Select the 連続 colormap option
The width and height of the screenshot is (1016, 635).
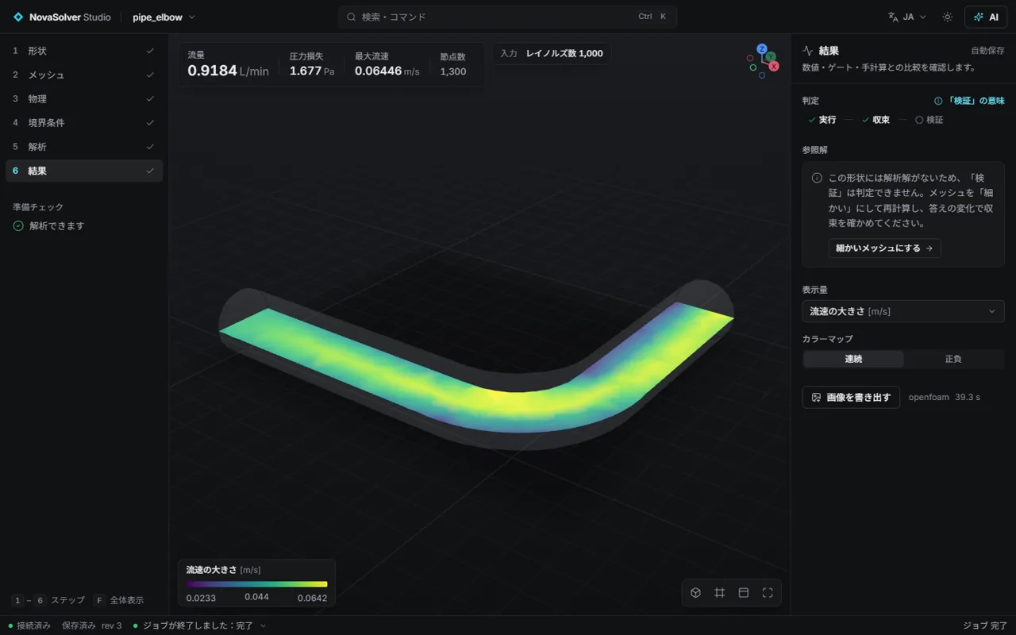coord(853,360)
